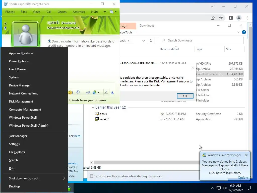257x193 pixels.
Task: Open Computer Management
Action: (x=25, y=110)
